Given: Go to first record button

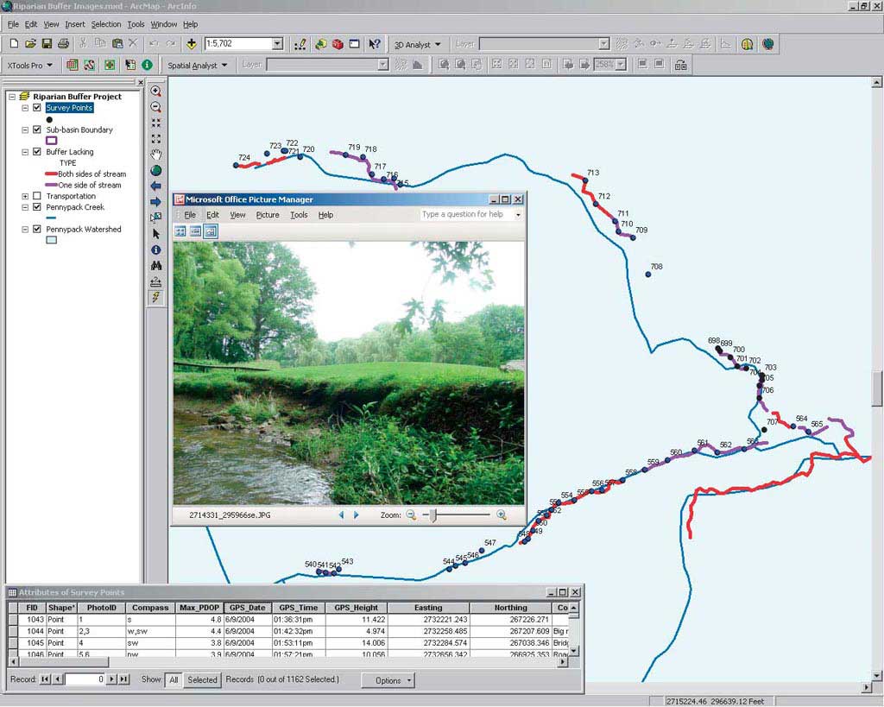Looking at the screenshot, I should point(45,679).
